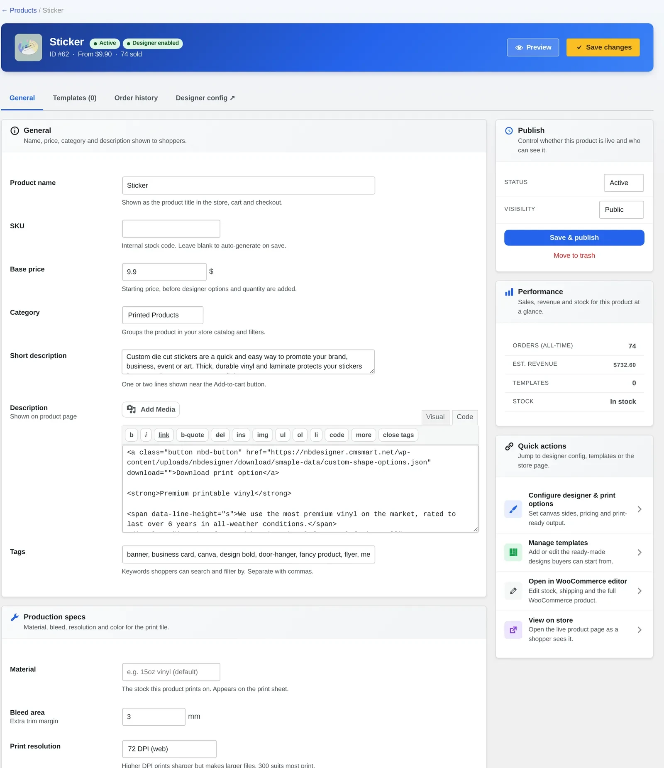The image size is (664, 768).
Task: Click the code quicktag button
Action: [x=337, y=435]
